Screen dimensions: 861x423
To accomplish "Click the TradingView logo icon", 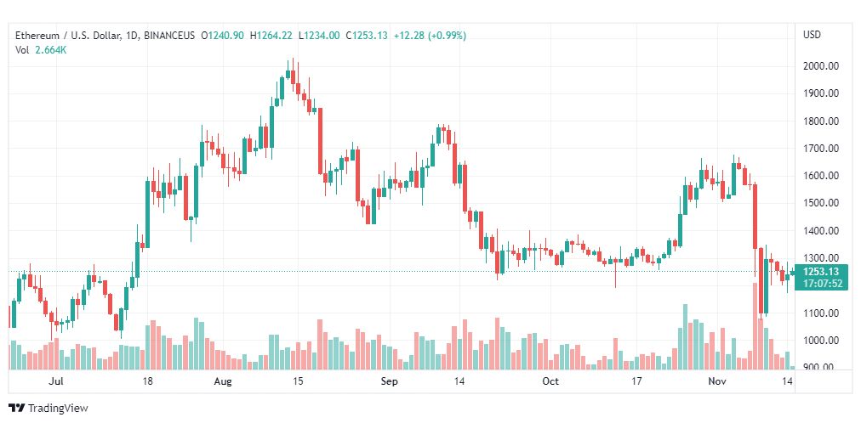I will point(16,409).
